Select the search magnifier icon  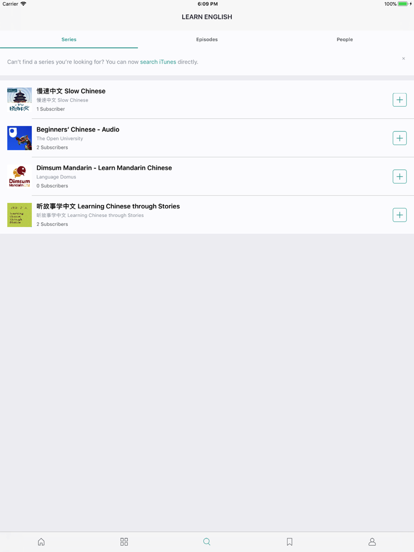point(207,542)
